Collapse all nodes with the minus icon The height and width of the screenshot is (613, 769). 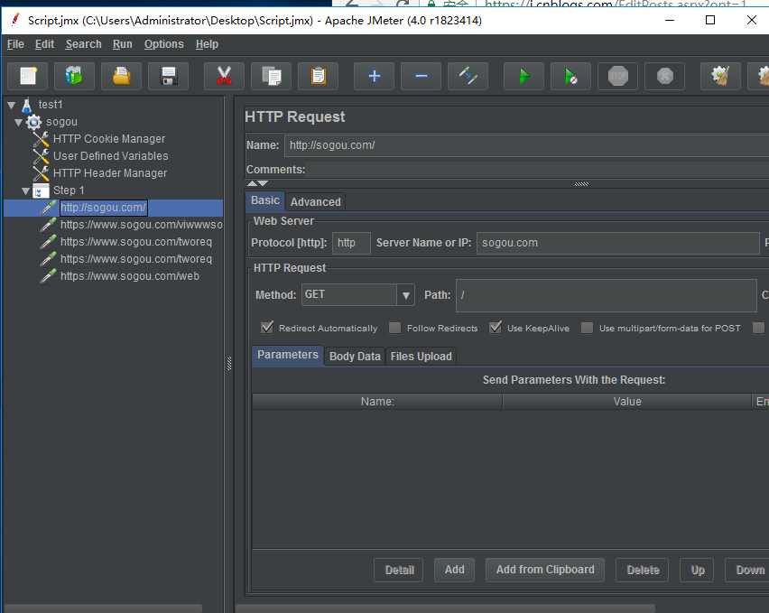coord(422,76)
